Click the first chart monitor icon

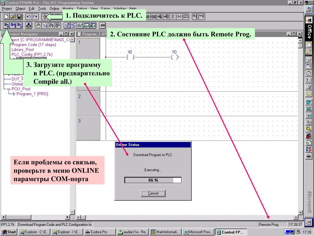pyautogui.click(x=86, y=25)
